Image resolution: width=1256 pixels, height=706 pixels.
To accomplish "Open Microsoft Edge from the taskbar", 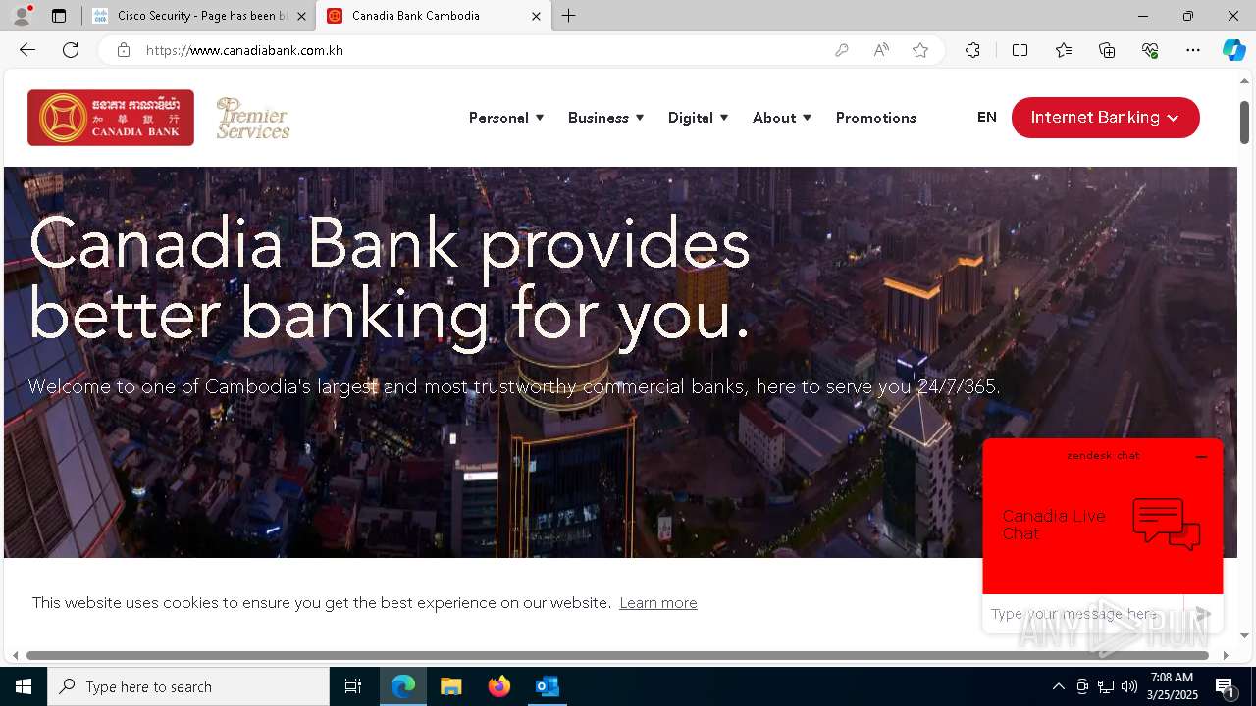I will [x=403, y=686].
